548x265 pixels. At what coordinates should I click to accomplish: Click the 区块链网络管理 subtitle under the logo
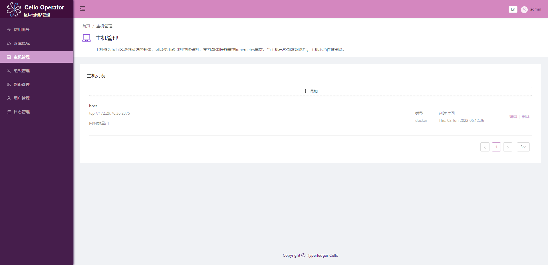tap(37, 15)
